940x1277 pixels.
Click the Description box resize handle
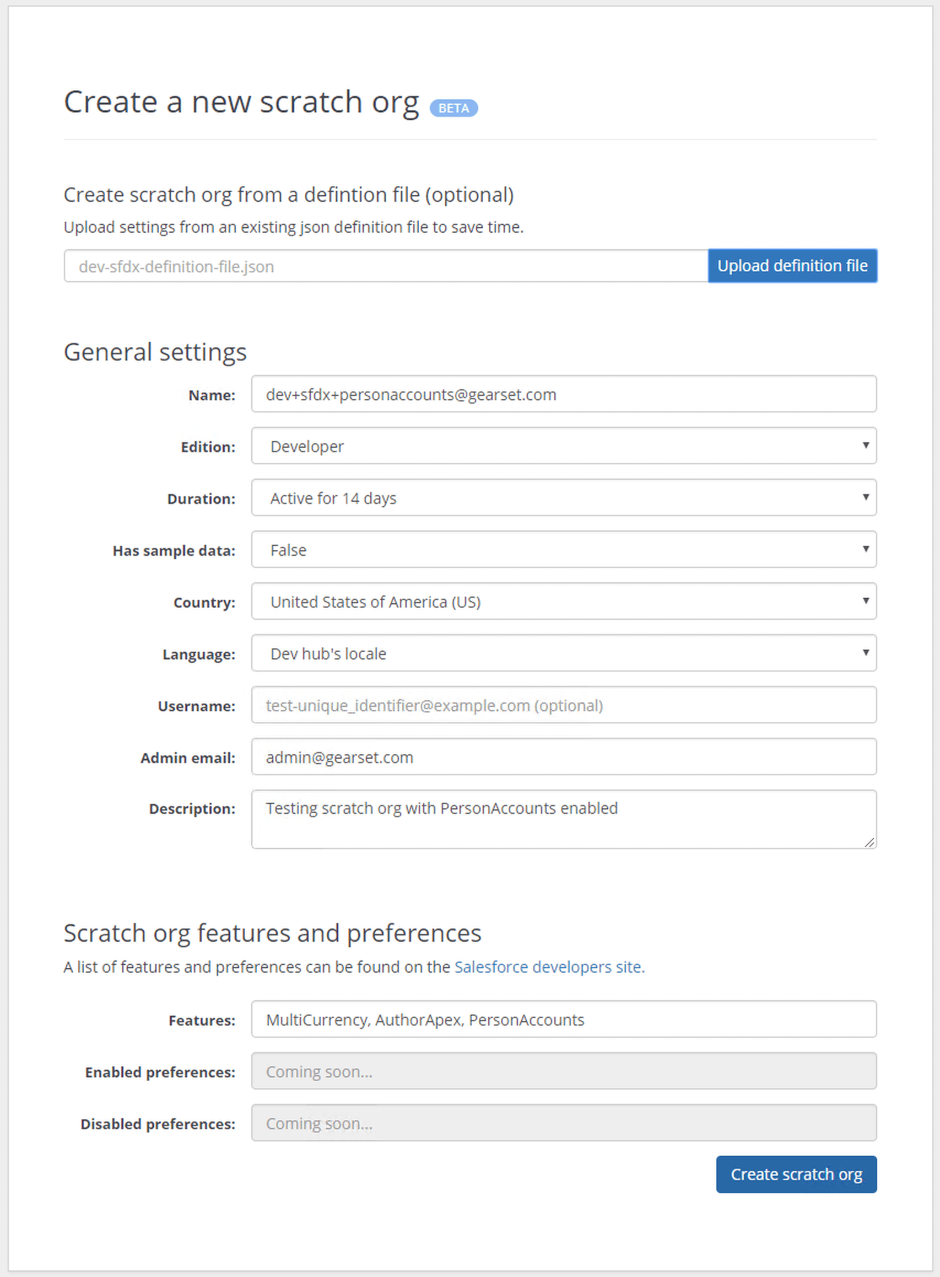click(869, 842)
